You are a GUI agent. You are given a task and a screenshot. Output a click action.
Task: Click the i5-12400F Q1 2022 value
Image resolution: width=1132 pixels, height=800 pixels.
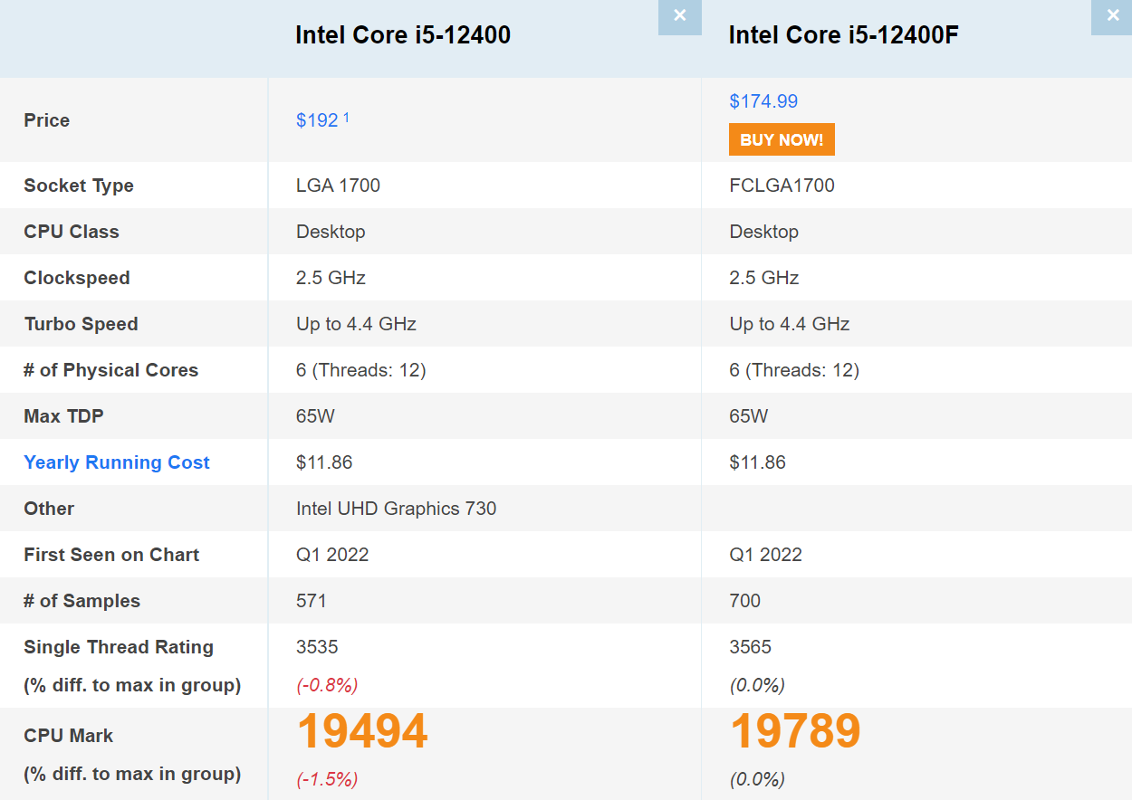[766, 555]
